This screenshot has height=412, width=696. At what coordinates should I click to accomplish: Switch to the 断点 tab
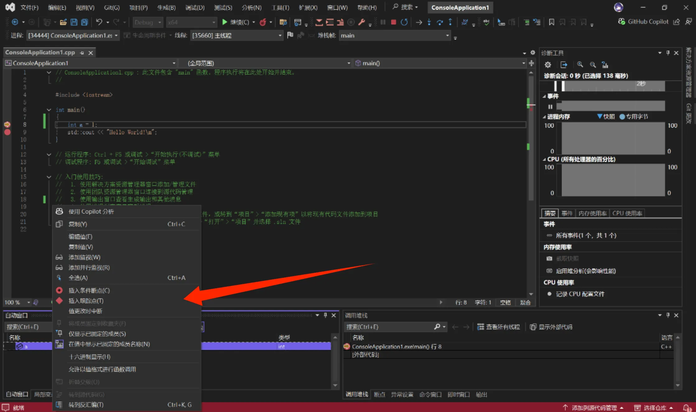(x=379, y=395)
